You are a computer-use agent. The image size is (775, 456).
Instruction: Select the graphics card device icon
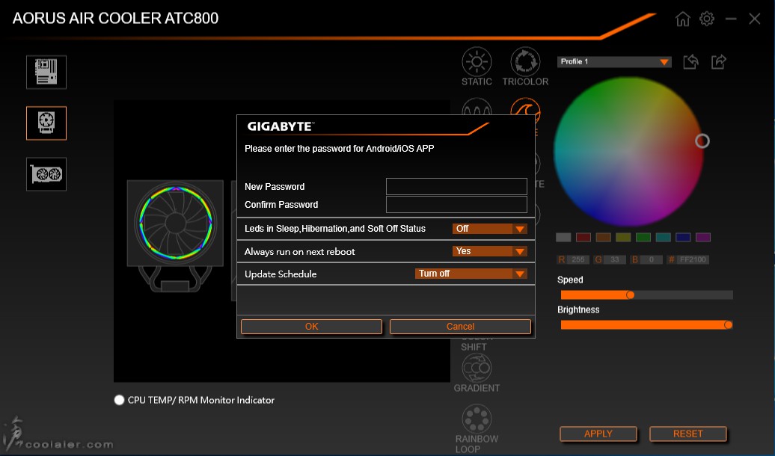46,174
